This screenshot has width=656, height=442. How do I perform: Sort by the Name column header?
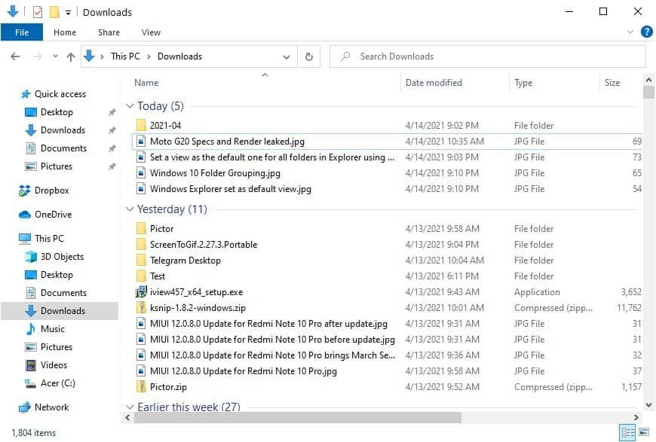coord(146,83)
